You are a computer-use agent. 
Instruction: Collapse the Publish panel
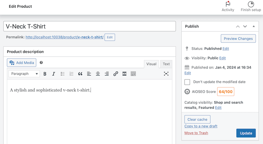[254, 26]
